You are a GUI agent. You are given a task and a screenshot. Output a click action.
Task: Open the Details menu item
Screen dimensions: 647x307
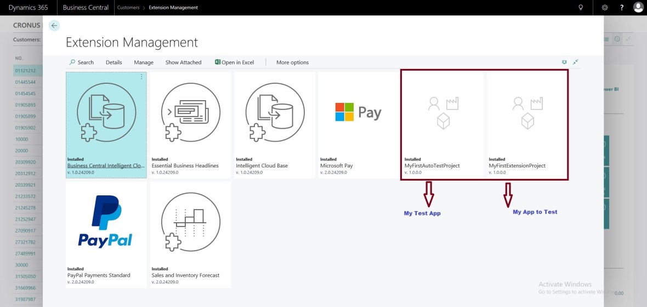113,62
